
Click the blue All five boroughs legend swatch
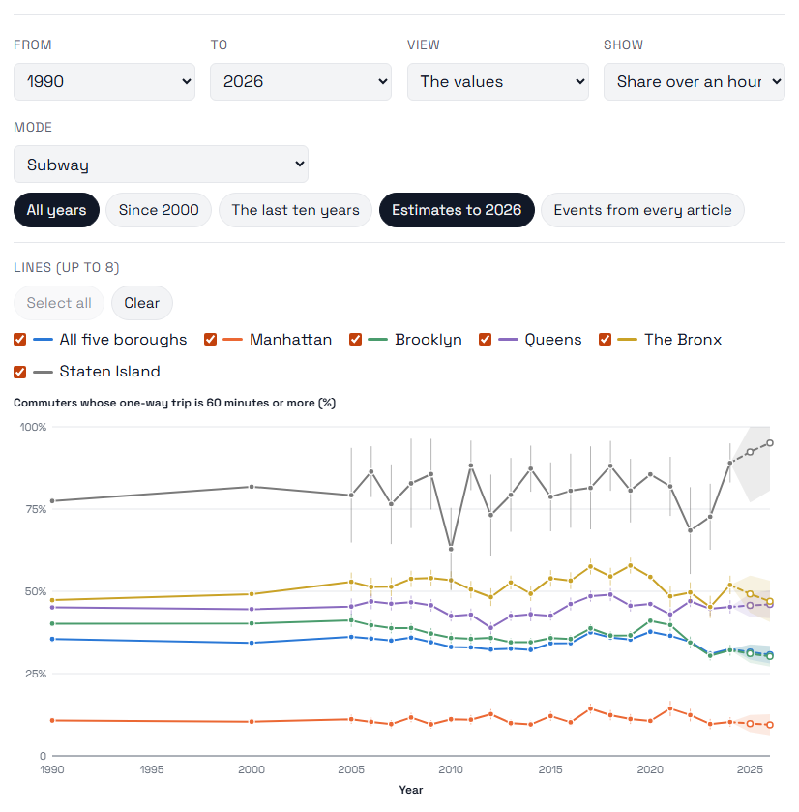43,340
